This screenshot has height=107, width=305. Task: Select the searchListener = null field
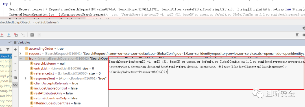point(47,64)
